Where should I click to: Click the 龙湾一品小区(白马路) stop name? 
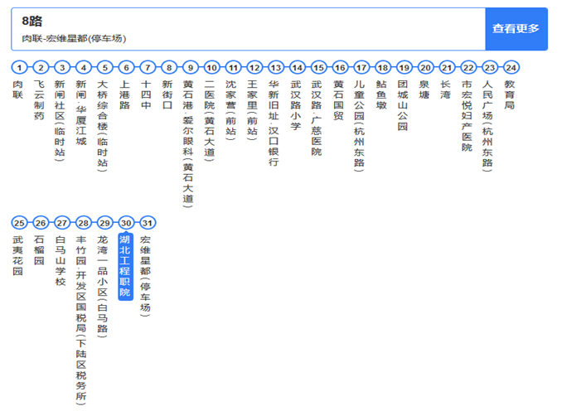103,287
